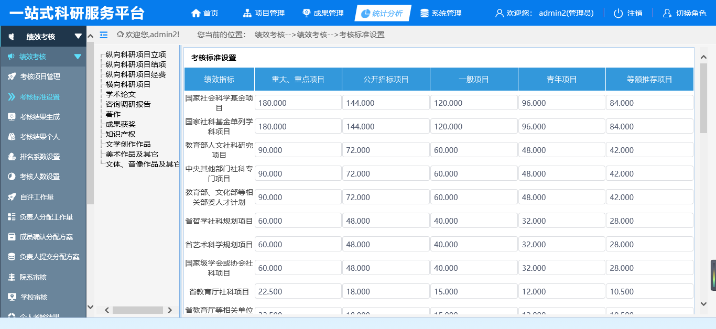Click 国家级学会或协会社科项目 等额推荐项目 field
This screenshot has width=716, height=329.
[650, 268]
